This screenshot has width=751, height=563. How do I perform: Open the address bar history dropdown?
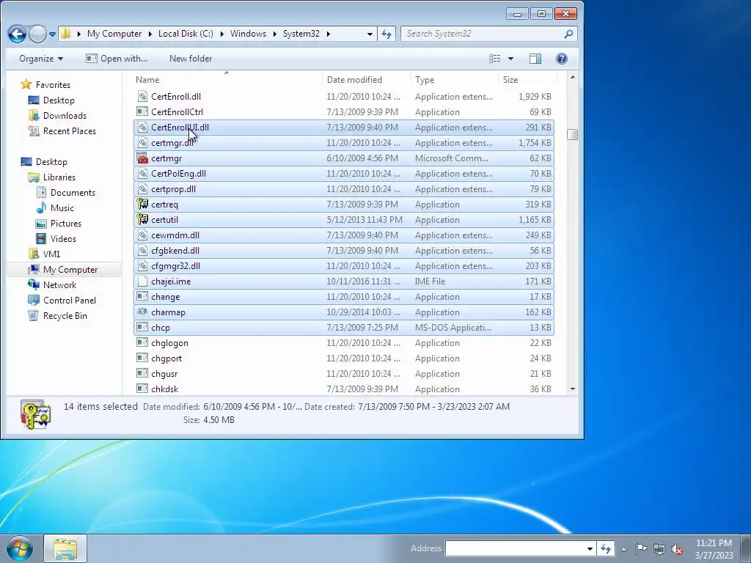pyautogui.click(x=370, y=34)
